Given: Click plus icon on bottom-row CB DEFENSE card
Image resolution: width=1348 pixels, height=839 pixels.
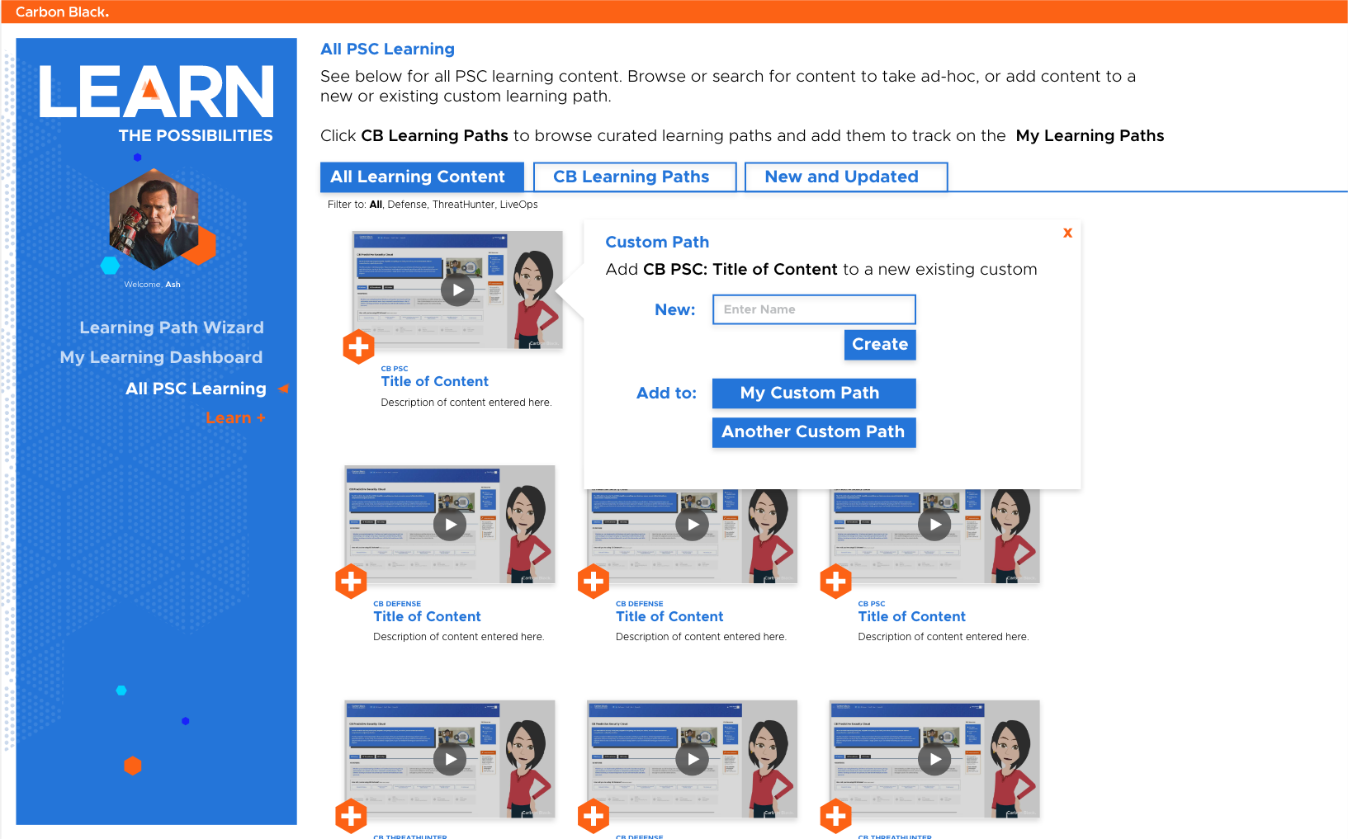Looking at the screenshot, I should 594,817.
